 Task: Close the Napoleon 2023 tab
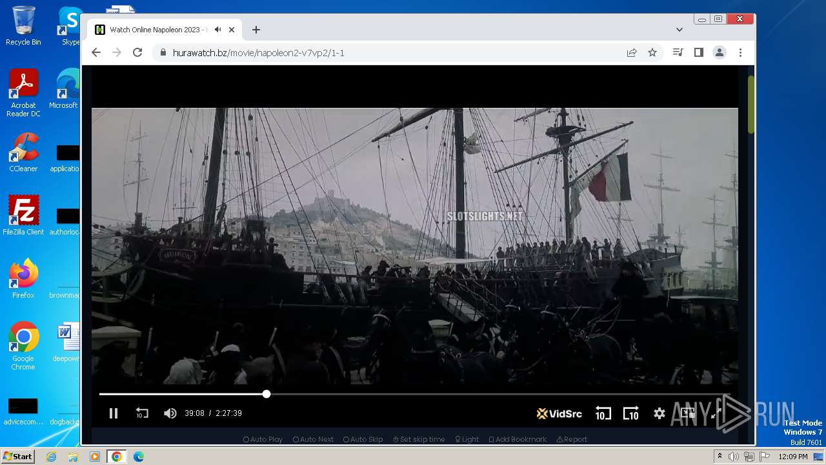coord(232,30)
